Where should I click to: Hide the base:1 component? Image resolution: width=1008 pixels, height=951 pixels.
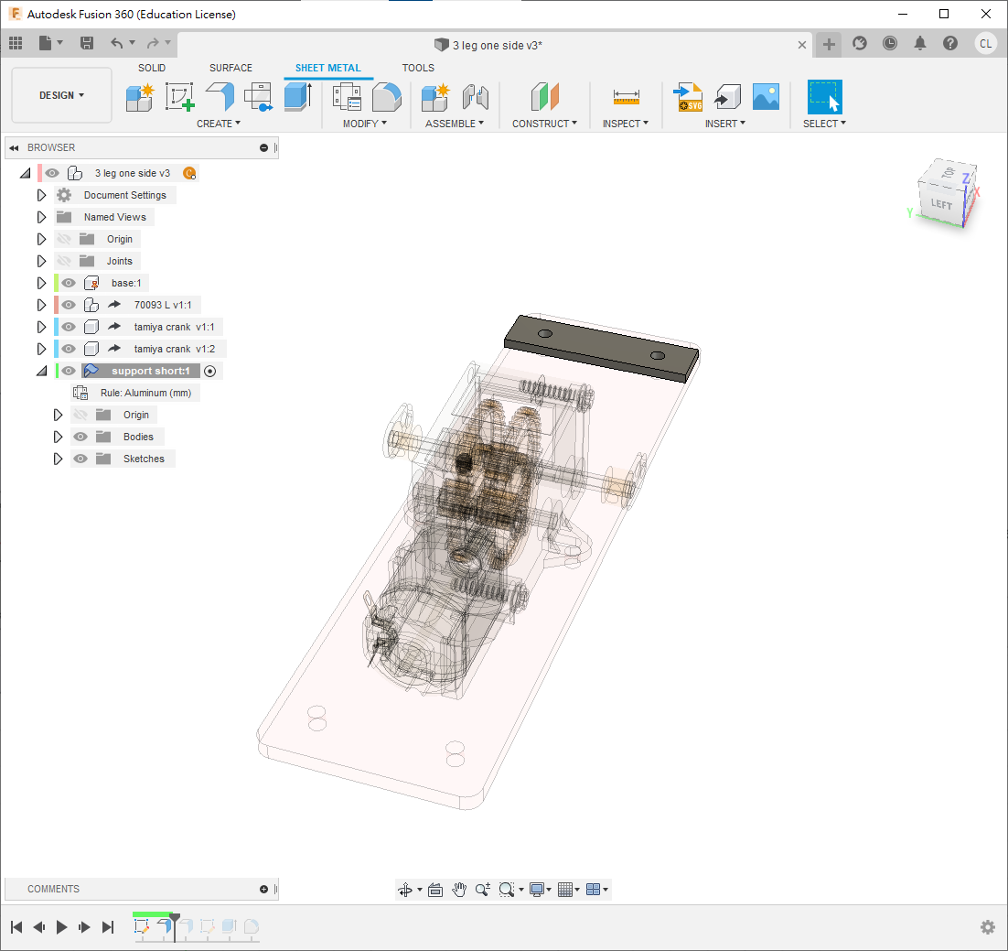tap(69, 283)
